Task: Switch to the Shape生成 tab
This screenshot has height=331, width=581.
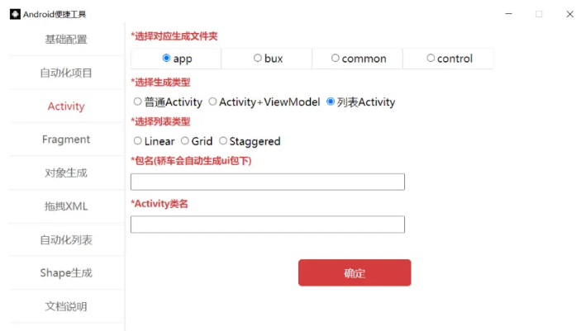Action: [x=66, y=273]
